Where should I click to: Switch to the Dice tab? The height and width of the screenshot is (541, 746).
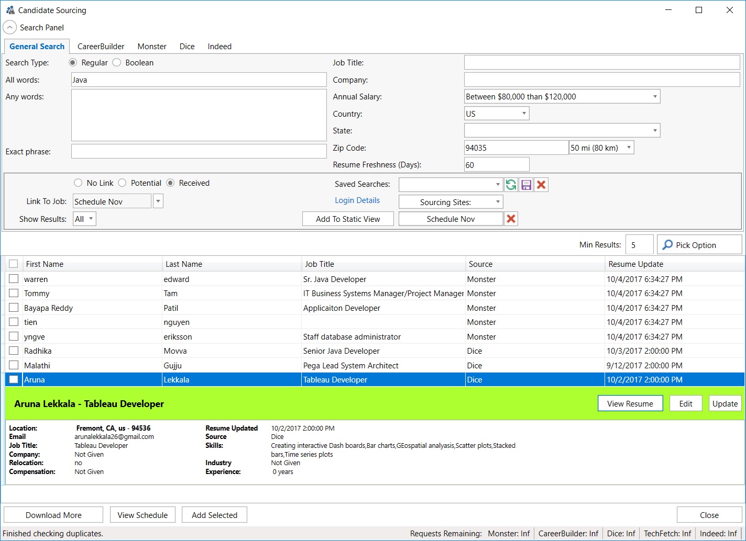(187, 47)
